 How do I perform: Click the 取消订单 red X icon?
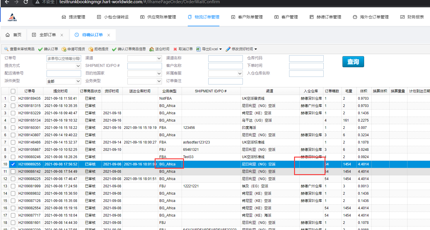175,49
